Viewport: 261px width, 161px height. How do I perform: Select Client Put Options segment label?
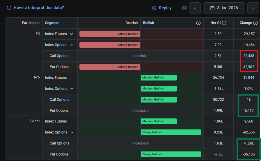[59, 154]
